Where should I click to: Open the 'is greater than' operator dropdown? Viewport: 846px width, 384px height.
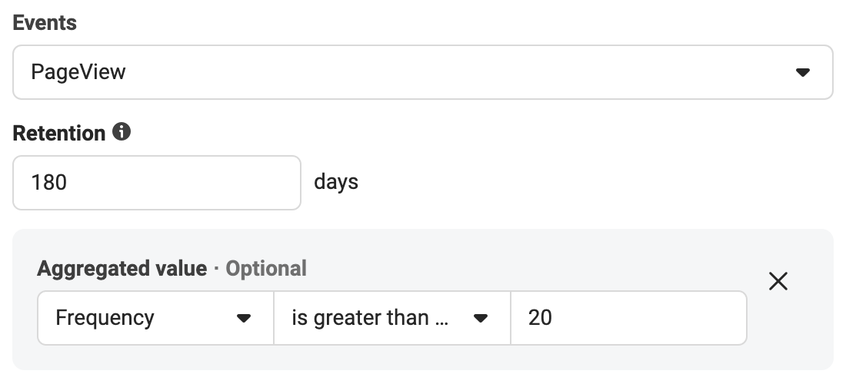coord(392,318)
